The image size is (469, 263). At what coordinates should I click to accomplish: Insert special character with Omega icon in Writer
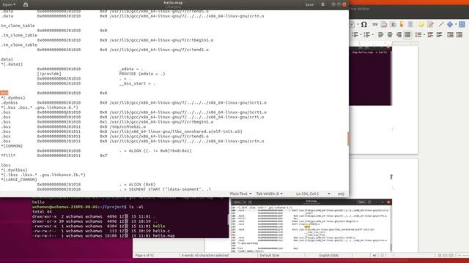pos(363,24)
